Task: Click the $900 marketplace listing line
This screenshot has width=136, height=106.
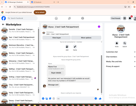Action: pos(58,34)
